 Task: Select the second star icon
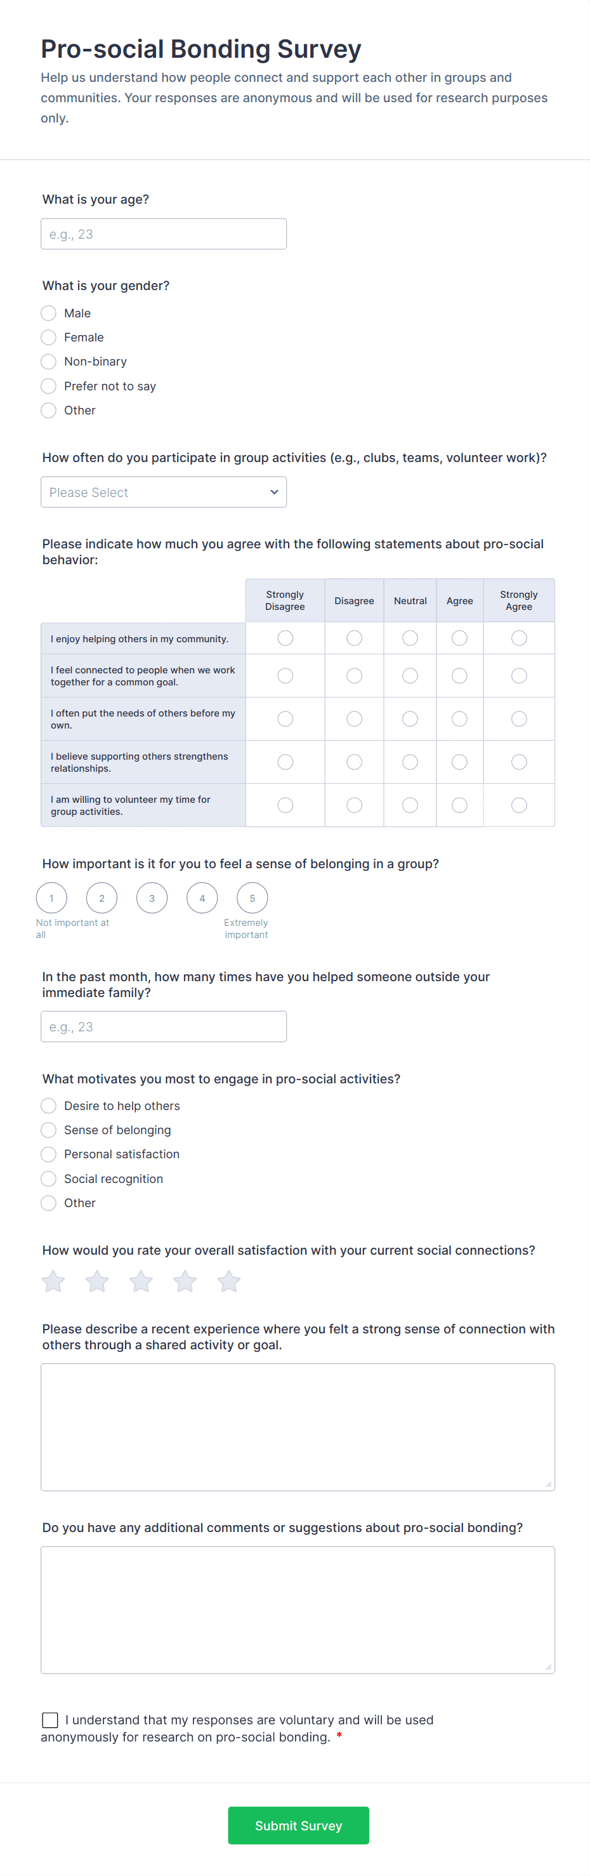(x=97, y=1281)
